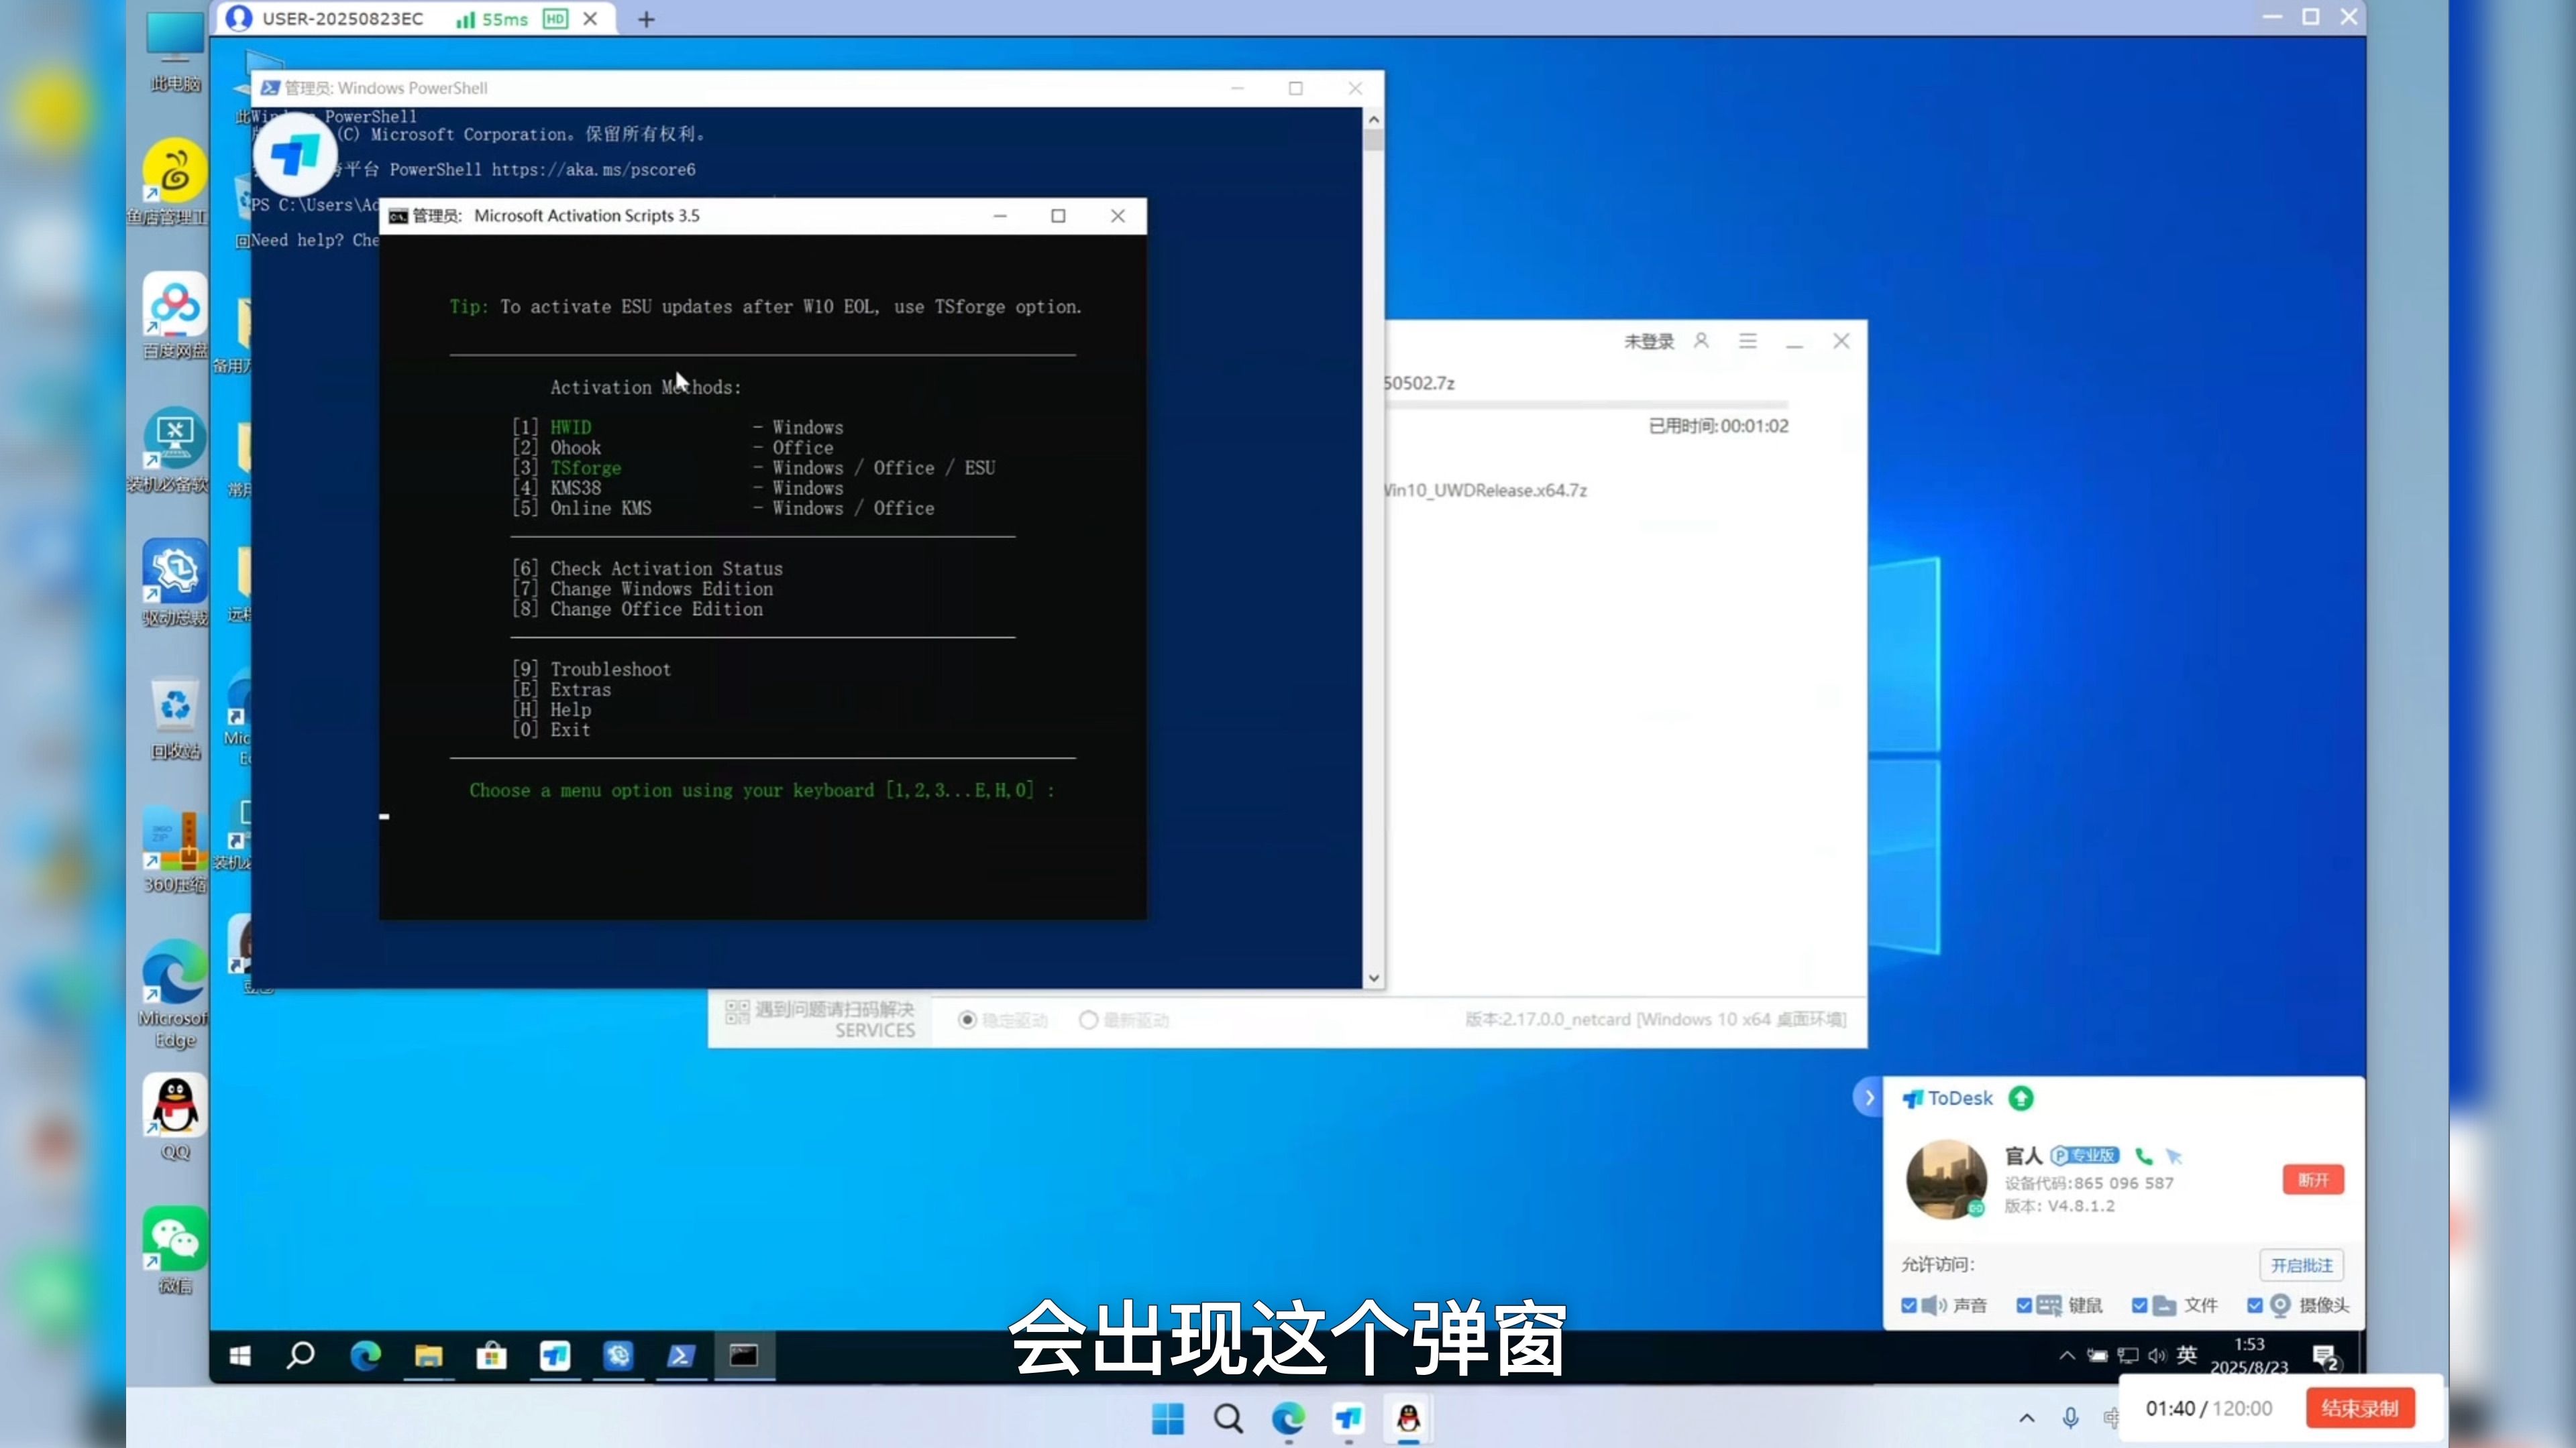Collapse the ToDesk panel with the side chevron

(1868, 1097)
